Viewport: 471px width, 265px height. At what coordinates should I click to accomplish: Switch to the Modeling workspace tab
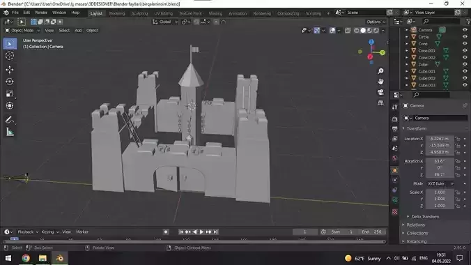(x=117, y=13)
